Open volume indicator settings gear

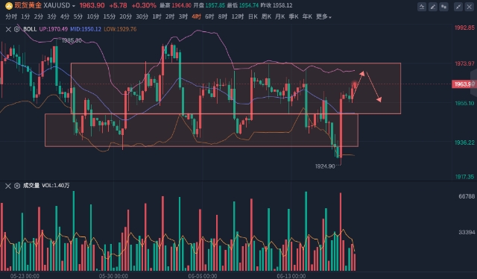[17, 186]
